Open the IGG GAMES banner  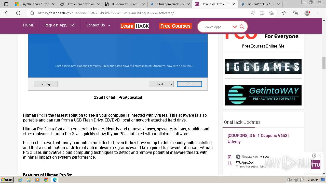coord(263,67)
